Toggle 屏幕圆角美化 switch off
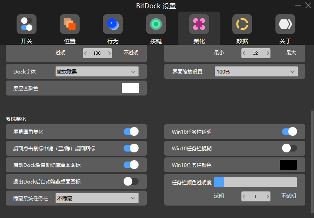 point(131,132)
